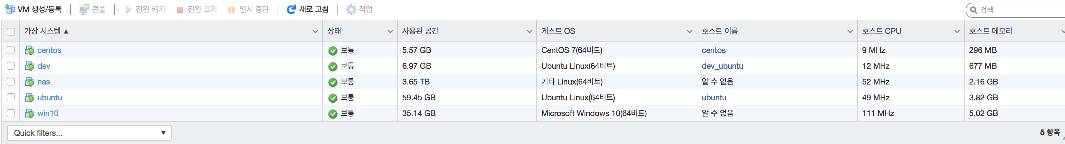
Task: Toggle the select-all header checkbox
Action: 11,32
